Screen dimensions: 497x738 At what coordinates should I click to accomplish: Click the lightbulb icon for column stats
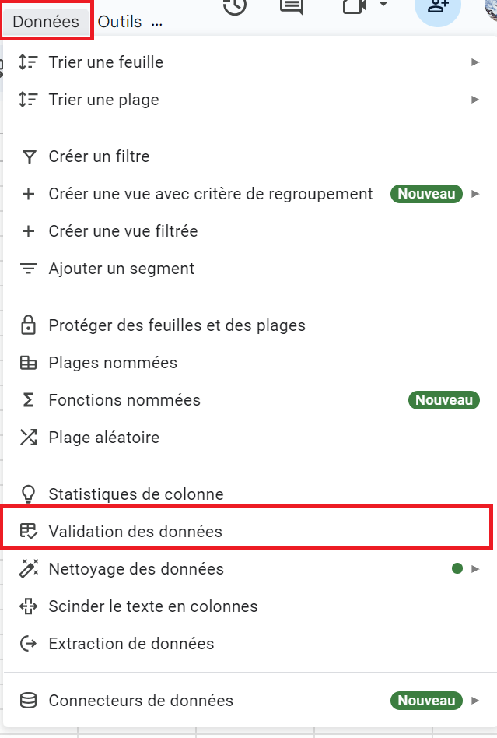[x=28, y=494]
